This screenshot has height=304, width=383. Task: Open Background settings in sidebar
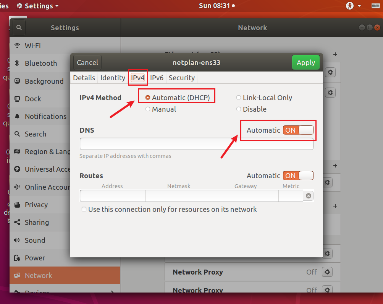tap(65, 81)
